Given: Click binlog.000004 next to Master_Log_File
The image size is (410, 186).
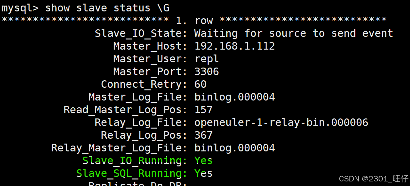Looking at the screenshot, I should (x=234, y=97).
